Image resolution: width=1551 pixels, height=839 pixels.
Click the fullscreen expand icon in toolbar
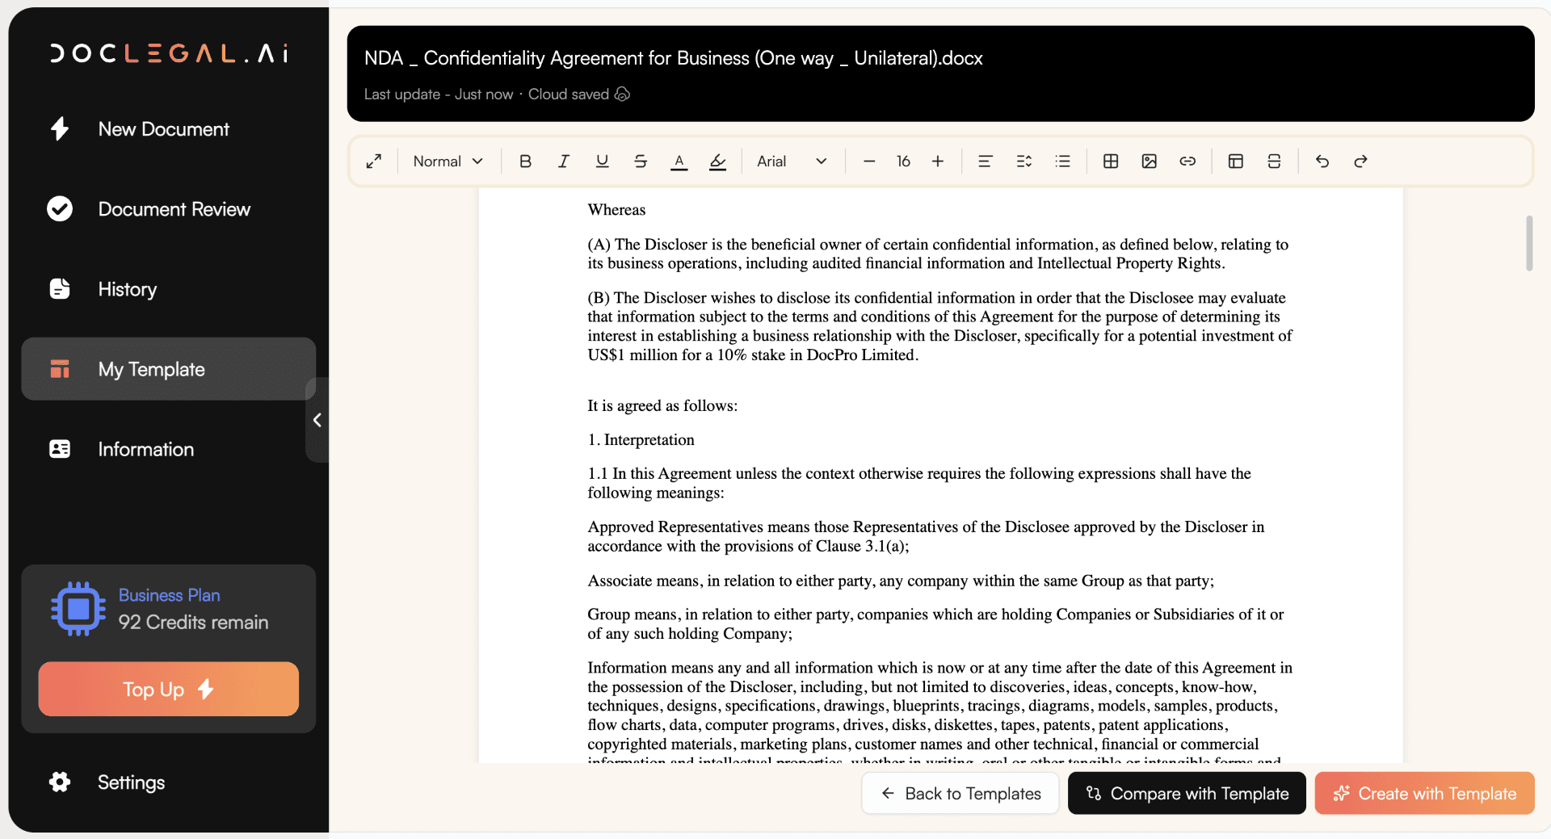click(x=373, y=162)
